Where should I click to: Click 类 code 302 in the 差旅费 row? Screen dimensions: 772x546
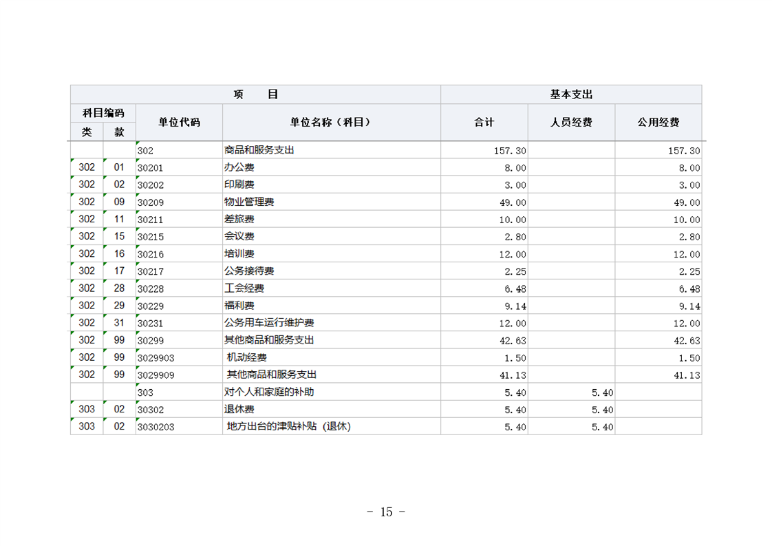tap(87, 219)
